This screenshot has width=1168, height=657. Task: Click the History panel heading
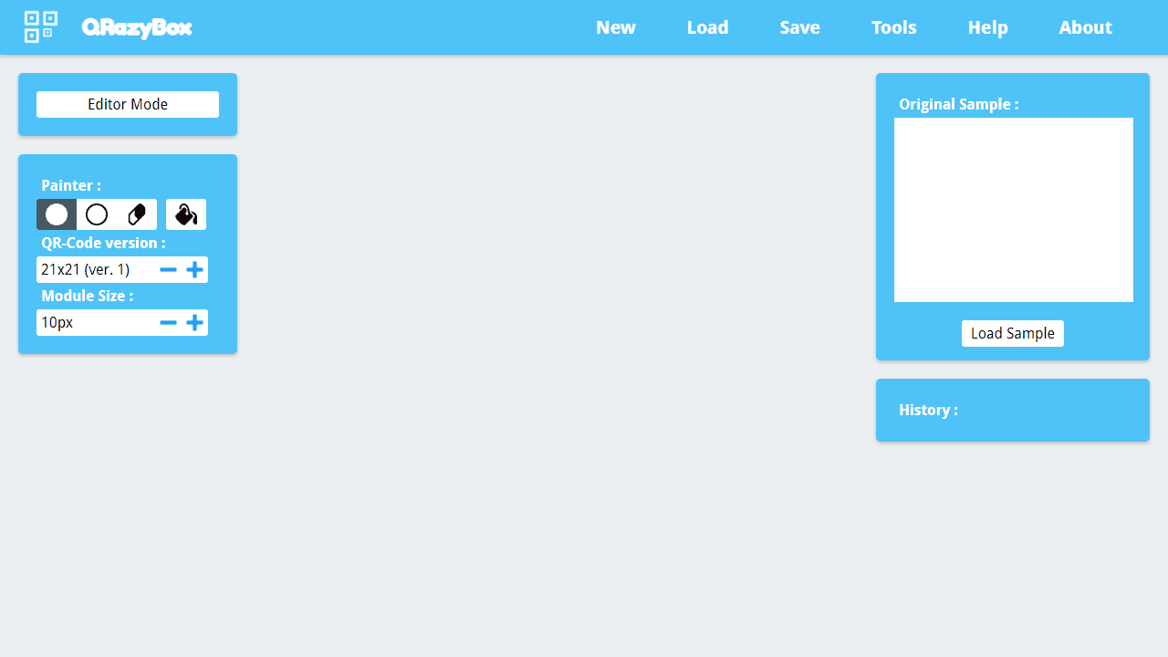point(928,410)
